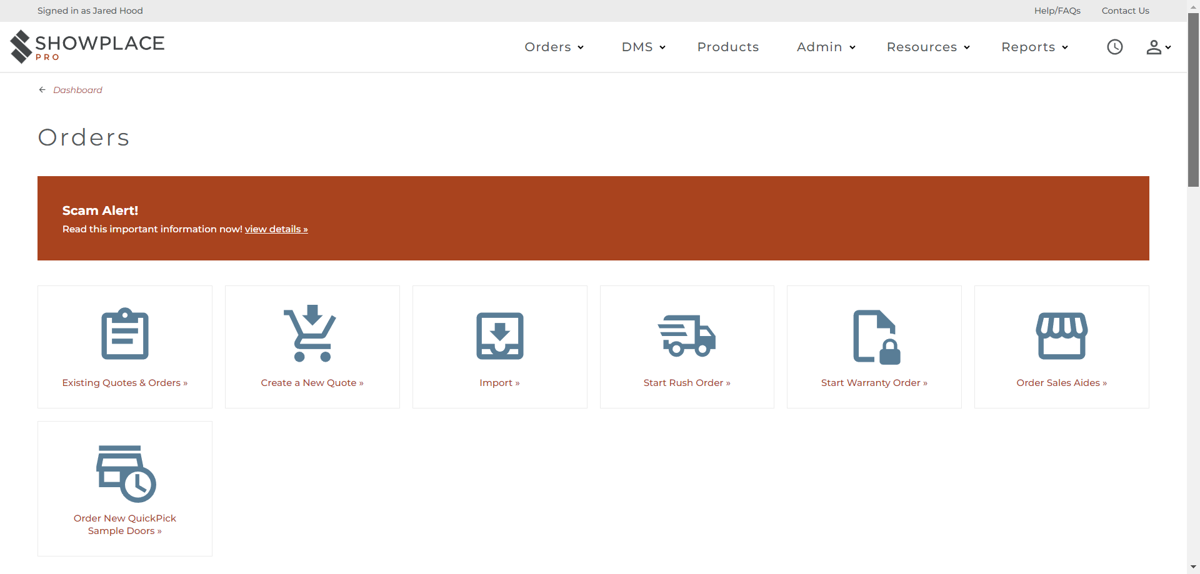Image resolution: width=1200 pixels, height=574 pixels.
Task: Click the page vertical scrollbar thumb
Action: [1193, 100]
